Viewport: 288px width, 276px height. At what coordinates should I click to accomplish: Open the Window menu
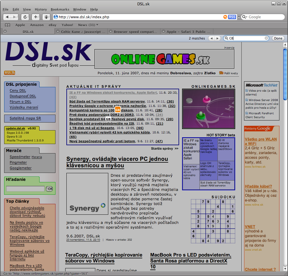(x=80, y=9)
